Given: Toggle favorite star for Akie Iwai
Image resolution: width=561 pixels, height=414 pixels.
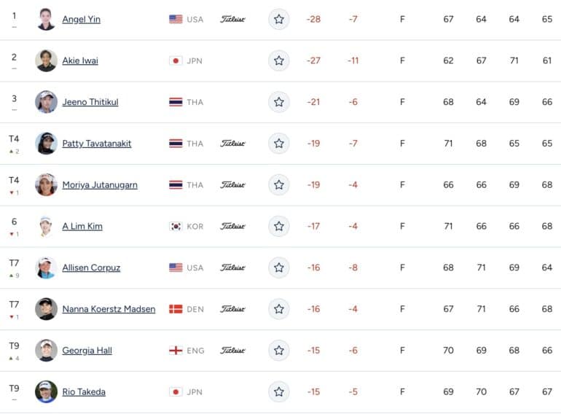Looking at the screenshot, I should coord(279,60).
